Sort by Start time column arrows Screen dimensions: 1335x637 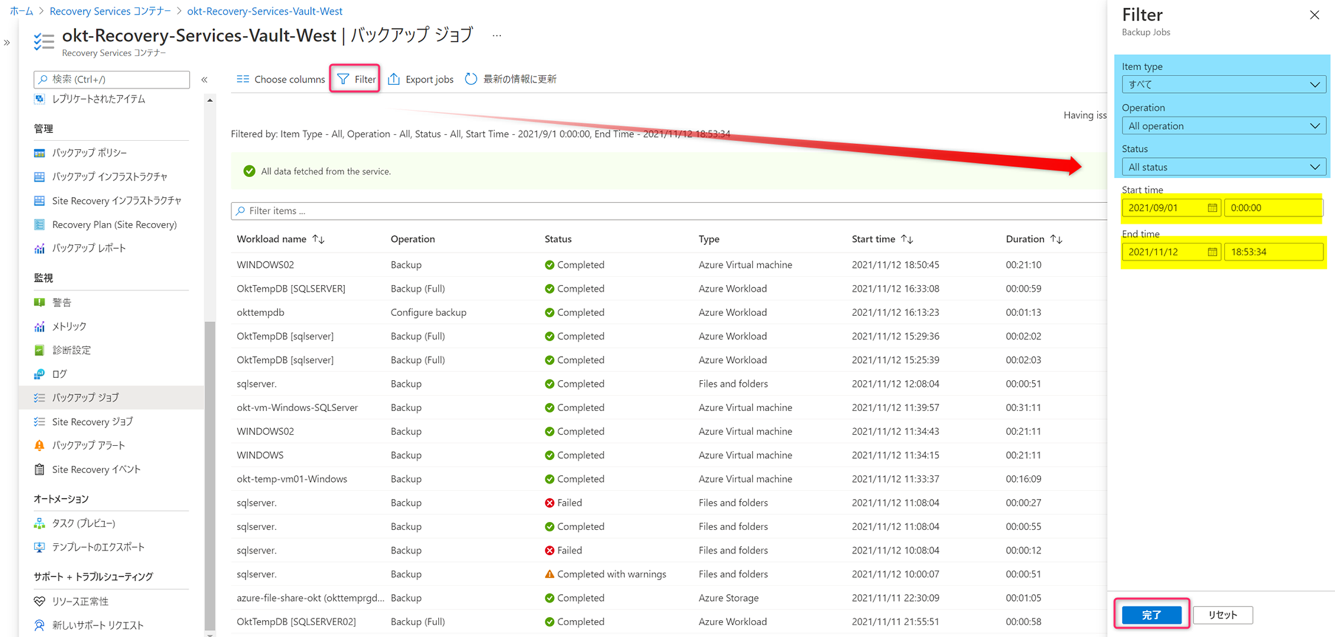point(907,239)
